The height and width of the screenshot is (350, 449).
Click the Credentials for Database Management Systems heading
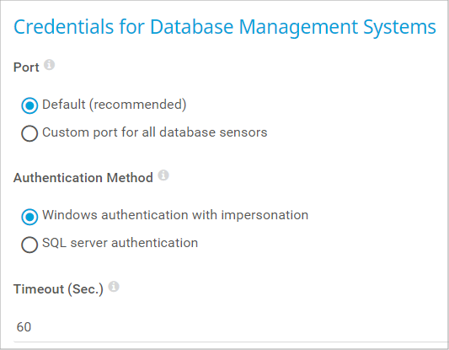[x=225, y=27]
